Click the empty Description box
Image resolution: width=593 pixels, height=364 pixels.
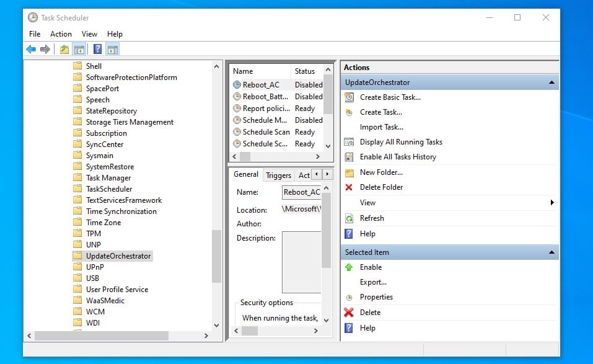[x=301, y=262]
